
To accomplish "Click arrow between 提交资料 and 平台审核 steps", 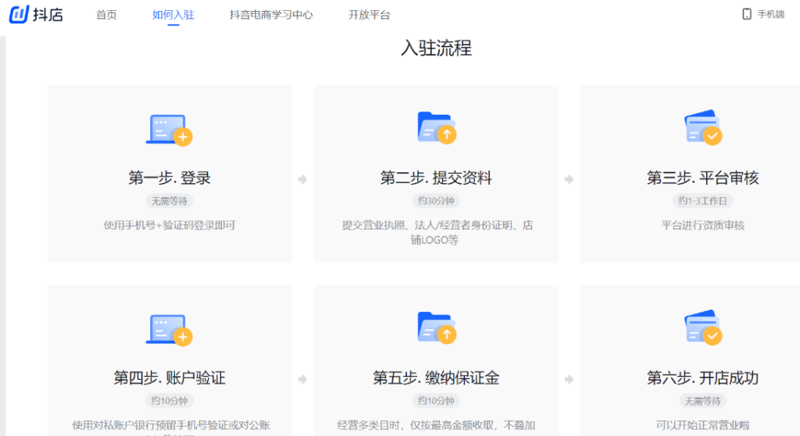I will click(569, 179).
